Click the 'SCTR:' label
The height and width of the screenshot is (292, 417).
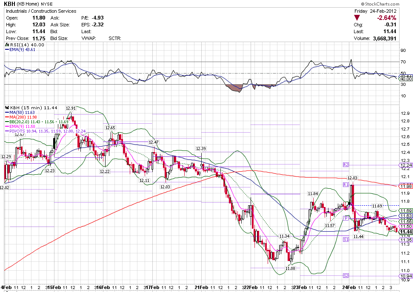coord(115,38)
